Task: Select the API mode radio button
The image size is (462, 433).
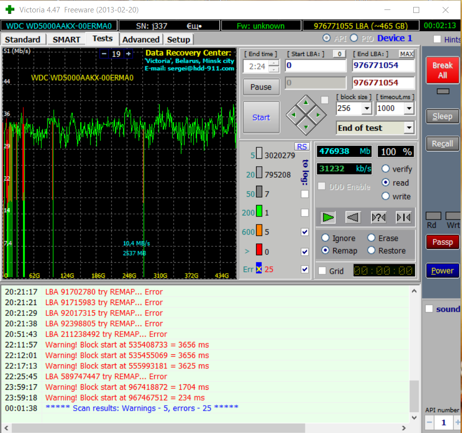Action: pyautogui.click(x=326, y=38)
